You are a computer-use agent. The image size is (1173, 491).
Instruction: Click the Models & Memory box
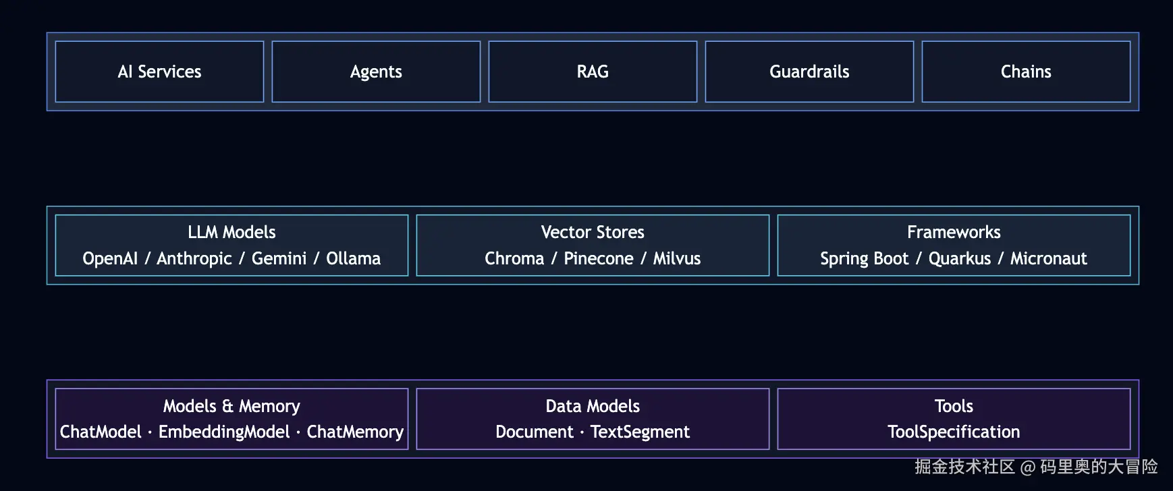pos(231,419)
